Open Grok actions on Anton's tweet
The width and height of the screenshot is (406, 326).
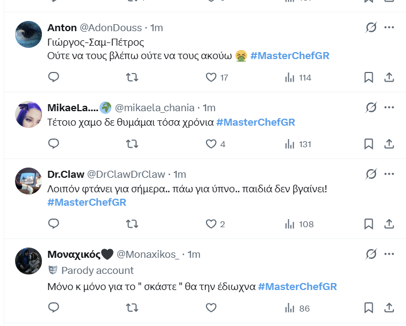371,27
